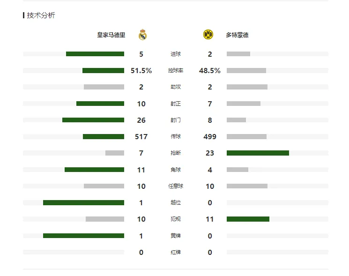The height and width of the screenshot is (276, 349).
Task: Click the 任意球 stat label
Action: (x=176, y=186)
